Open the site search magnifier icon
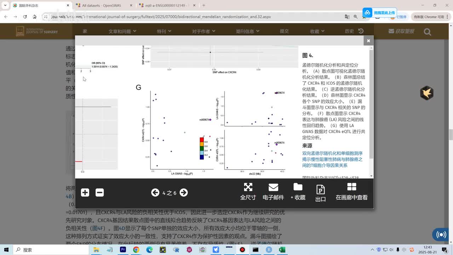 pyautogui.click(x=428, y=32)
